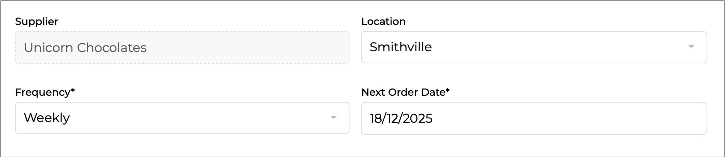Click the word Chocolates in Supplier

pyautogui.click(x=111, y=48)
